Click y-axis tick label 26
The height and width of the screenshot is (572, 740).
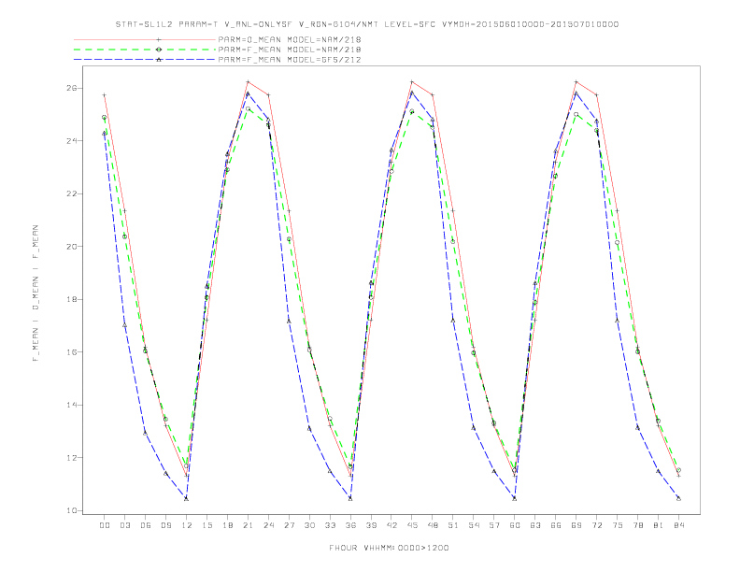[x=72, y=88]
